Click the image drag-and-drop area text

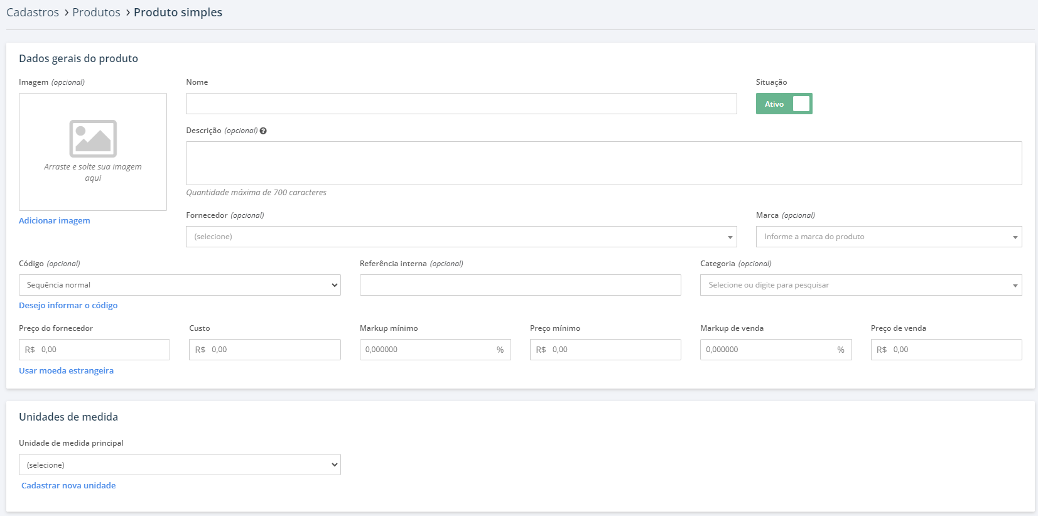93,172
